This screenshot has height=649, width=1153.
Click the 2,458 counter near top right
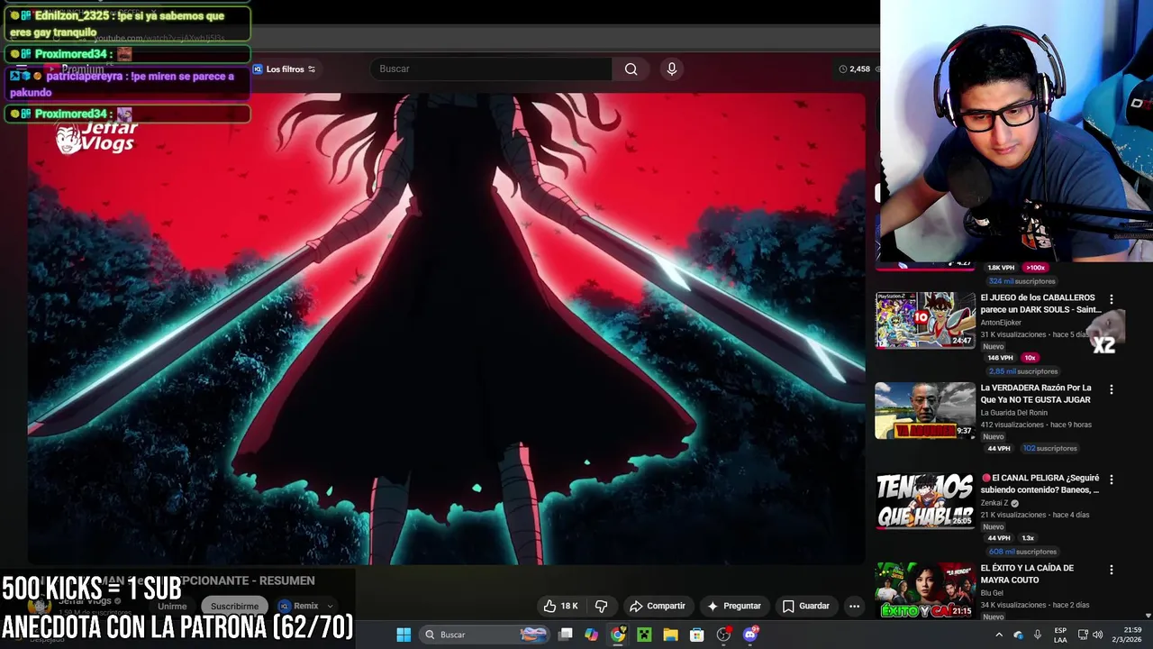pos(854,69)
